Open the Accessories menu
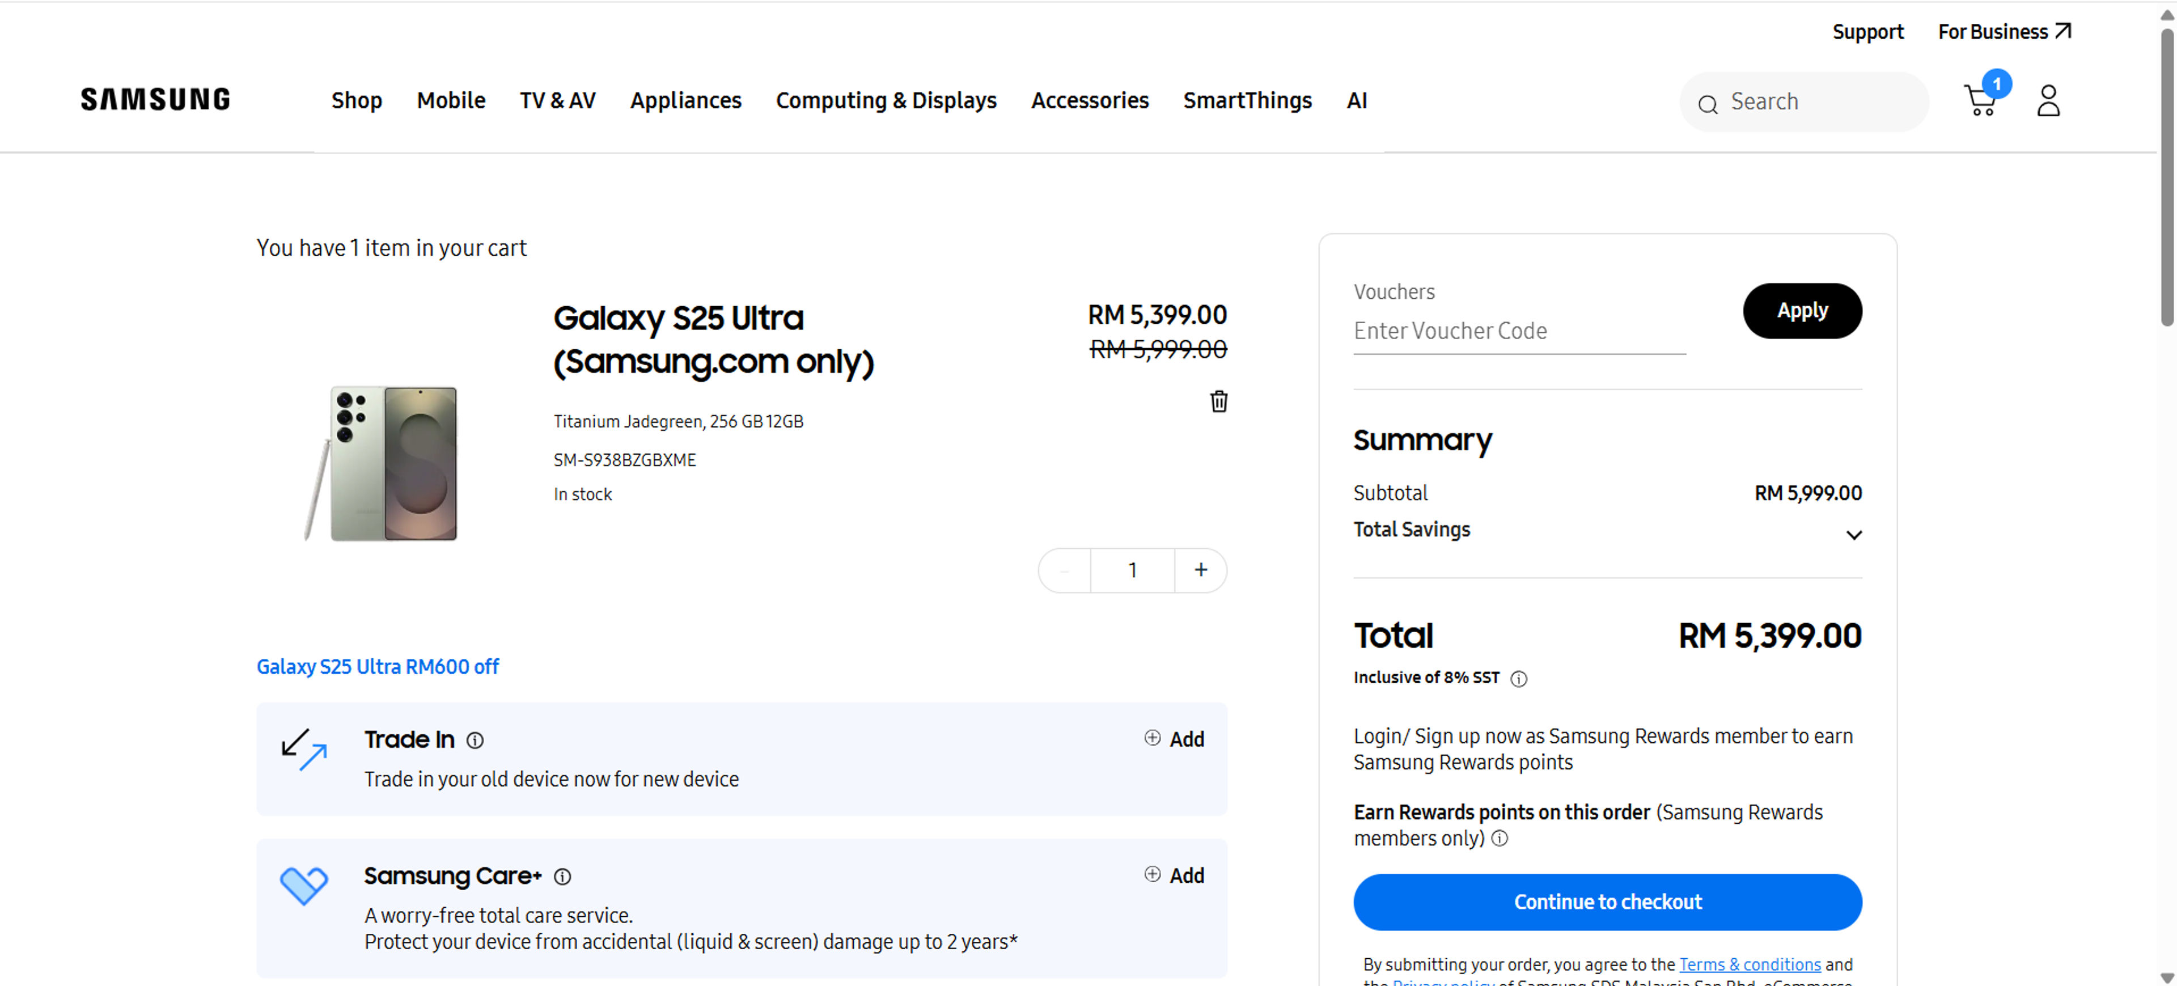This screenshot has width=2177, height=986. [x=1089, y=100]
